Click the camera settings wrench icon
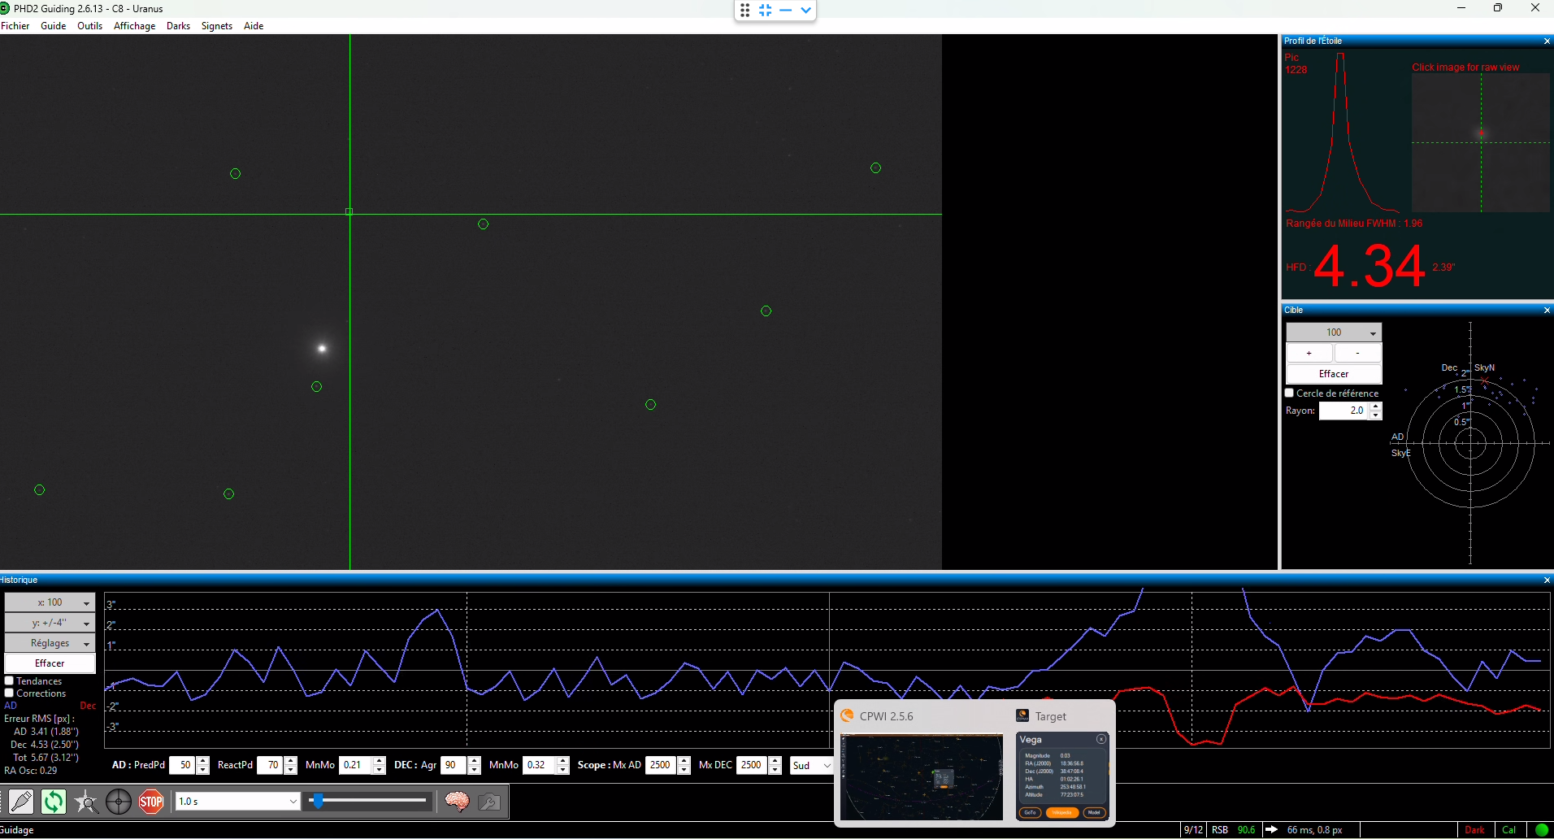Image resolution: width=1554 pixels, height=839 pixels. click(489, 802)
